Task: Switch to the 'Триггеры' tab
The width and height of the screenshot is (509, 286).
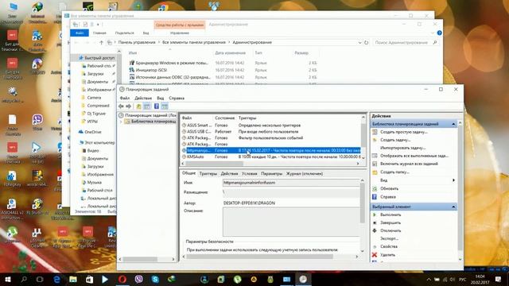Action: coord(208,174)
